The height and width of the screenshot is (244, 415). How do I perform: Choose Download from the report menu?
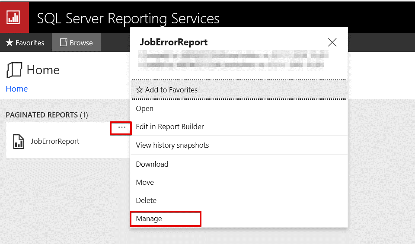point(152,164)
